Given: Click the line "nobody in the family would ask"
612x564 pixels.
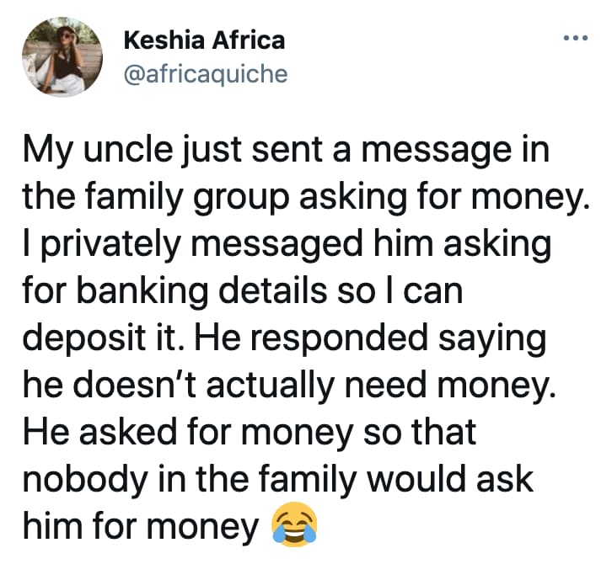Looking at the screenshot, I should point(278,477).
